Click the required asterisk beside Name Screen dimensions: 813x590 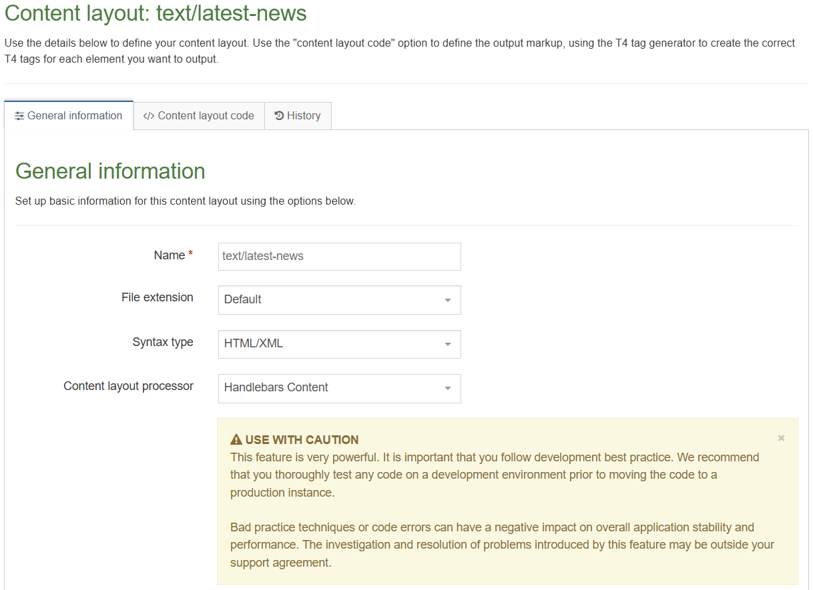[190, 252]
